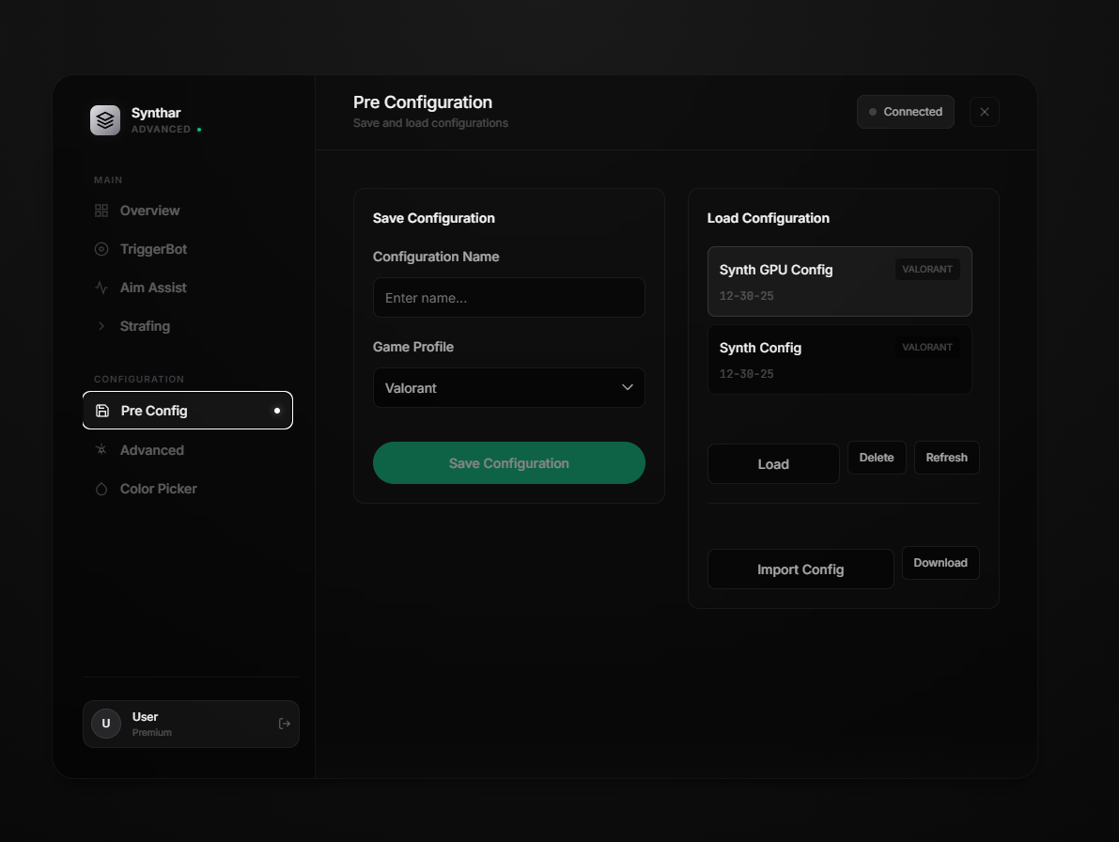Click the User avatar circle
Image resolution: width=1119 pixels, height=842 pixels.
point(106,723)
